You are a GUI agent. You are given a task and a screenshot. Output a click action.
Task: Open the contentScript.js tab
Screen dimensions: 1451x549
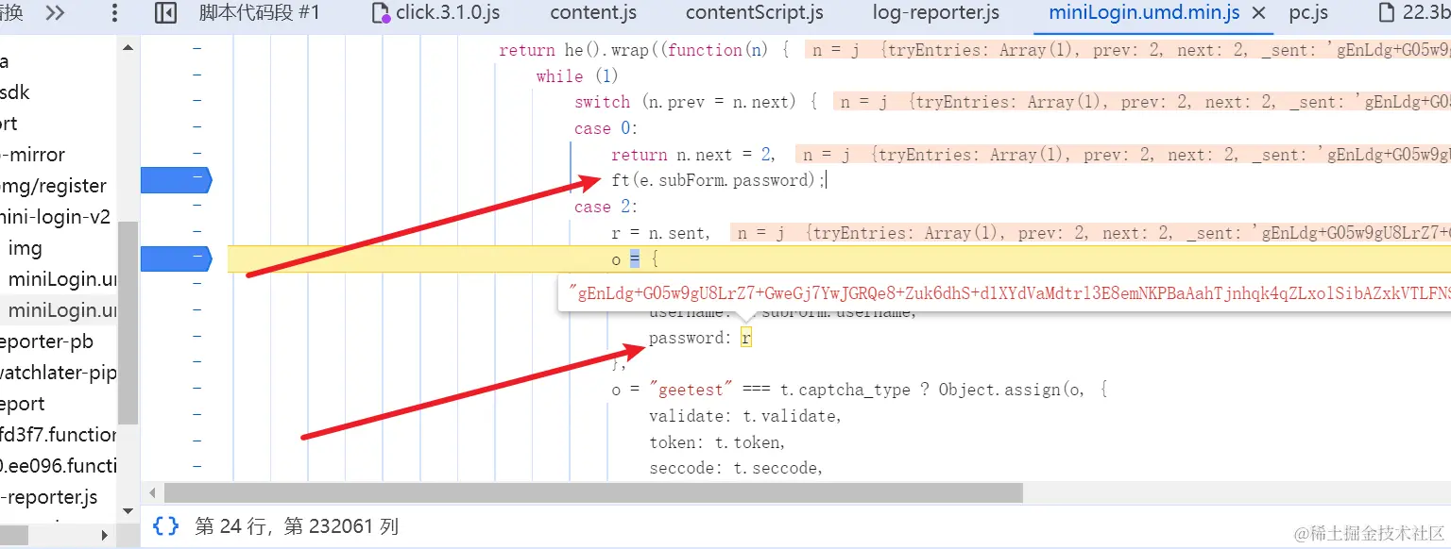[755, 13]
